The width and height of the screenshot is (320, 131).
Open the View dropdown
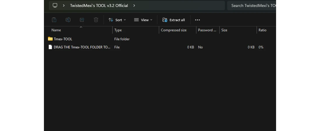pyautogui.click(x=143, y=20)
